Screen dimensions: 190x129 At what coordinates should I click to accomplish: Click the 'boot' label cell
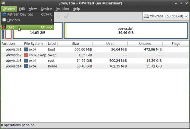coord(52,49)
